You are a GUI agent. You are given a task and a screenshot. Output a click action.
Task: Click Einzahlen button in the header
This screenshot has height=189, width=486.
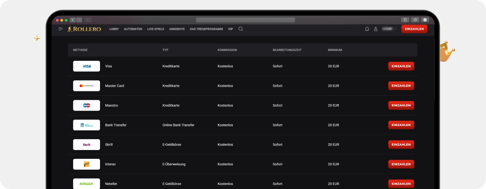pos(414,29)
